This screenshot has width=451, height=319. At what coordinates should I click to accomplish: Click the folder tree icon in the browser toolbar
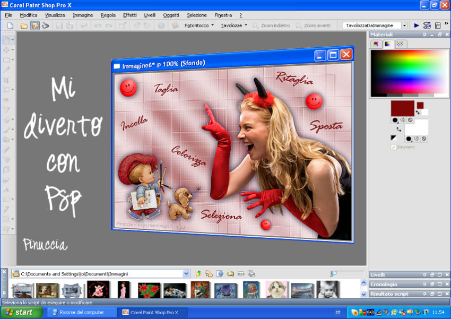pos(209,273)
